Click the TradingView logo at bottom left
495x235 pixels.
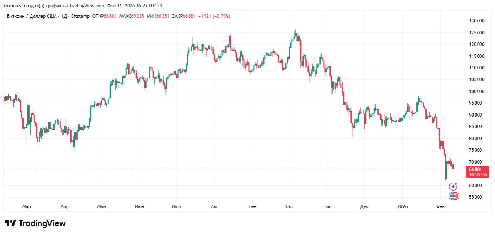coord(35,223)
